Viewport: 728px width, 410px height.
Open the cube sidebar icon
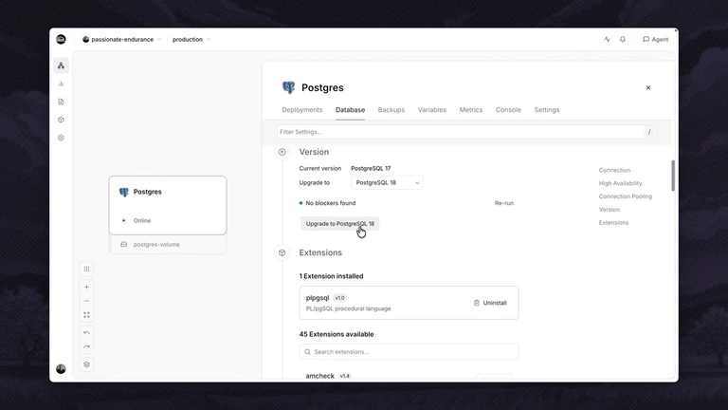click(61, 120)
